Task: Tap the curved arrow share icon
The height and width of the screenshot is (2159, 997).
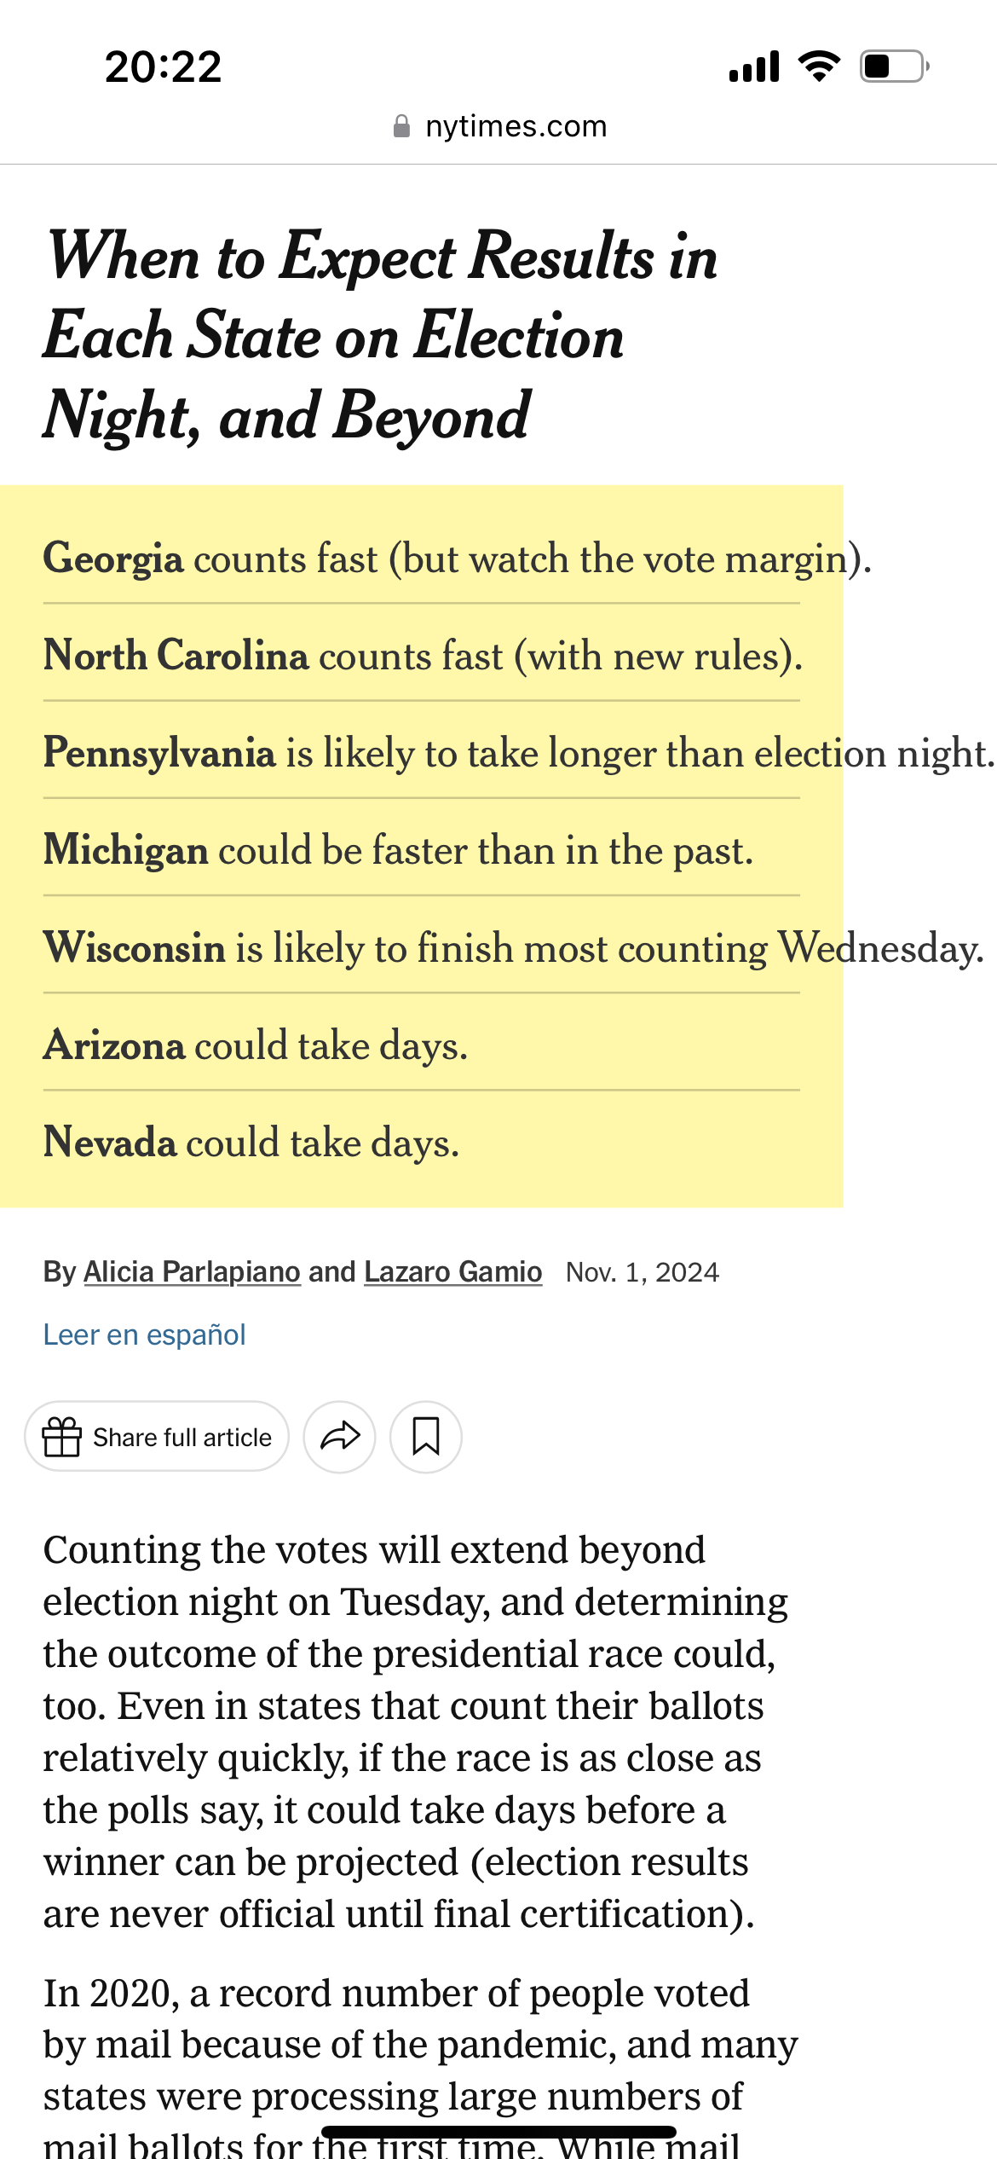Action: point(340,1437)
